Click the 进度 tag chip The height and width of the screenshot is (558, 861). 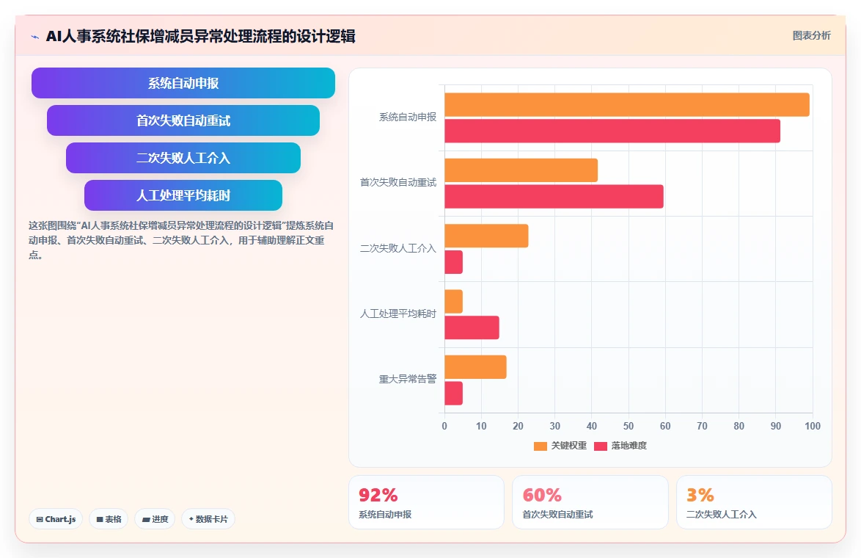pyautogui.click(x=155, y=519)
